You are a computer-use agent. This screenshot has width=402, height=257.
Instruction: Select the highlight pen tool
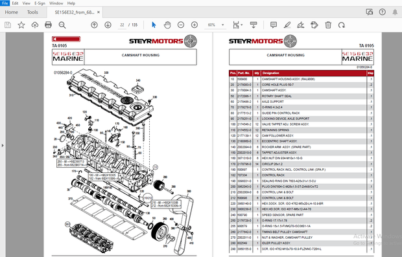[287, 25]
